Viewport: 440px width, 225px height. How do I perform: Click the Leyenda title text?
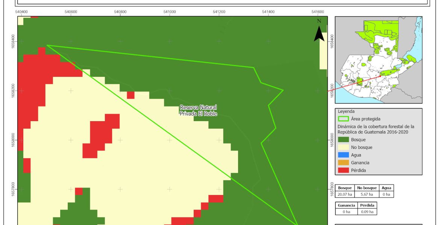(x=346, y=111)
